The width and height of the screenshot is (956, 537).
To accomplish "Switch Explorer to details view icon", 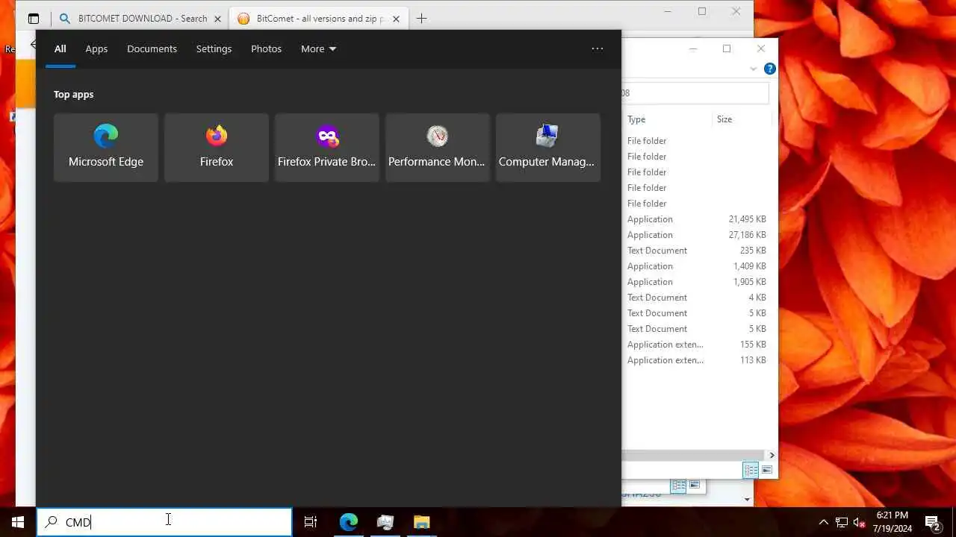I will click(751, 470).
